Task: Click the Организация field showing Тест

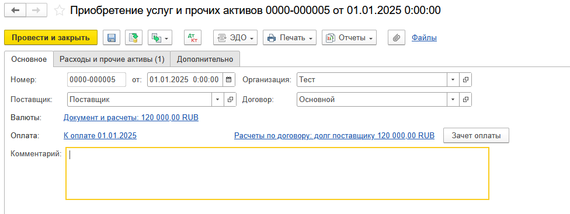Action: click(x=372, y=80)
